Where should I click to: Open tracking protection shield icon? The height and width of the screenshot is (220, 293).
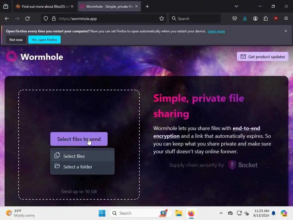46,19
